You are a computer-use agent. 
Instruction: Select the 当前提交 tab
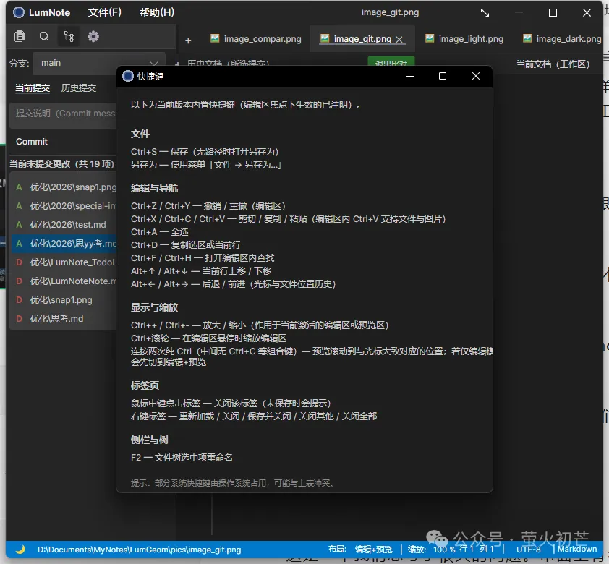[x=33, y=88]
